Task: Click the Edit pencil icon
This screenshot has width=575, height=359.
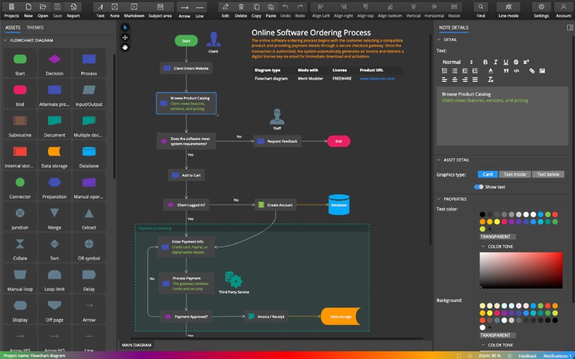Action: (x=226, y=7)
